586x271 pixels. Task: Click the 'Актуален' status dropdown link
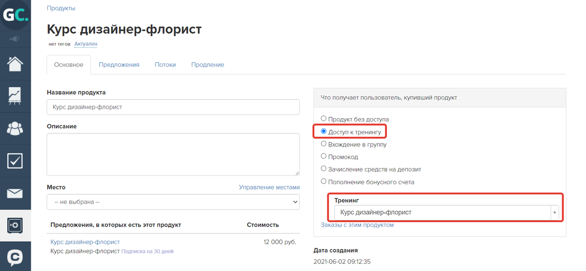click(x=85, y=44)
